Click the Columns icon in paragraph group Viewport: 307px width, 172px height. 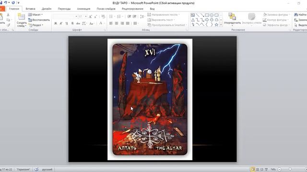tap(135, 23)
